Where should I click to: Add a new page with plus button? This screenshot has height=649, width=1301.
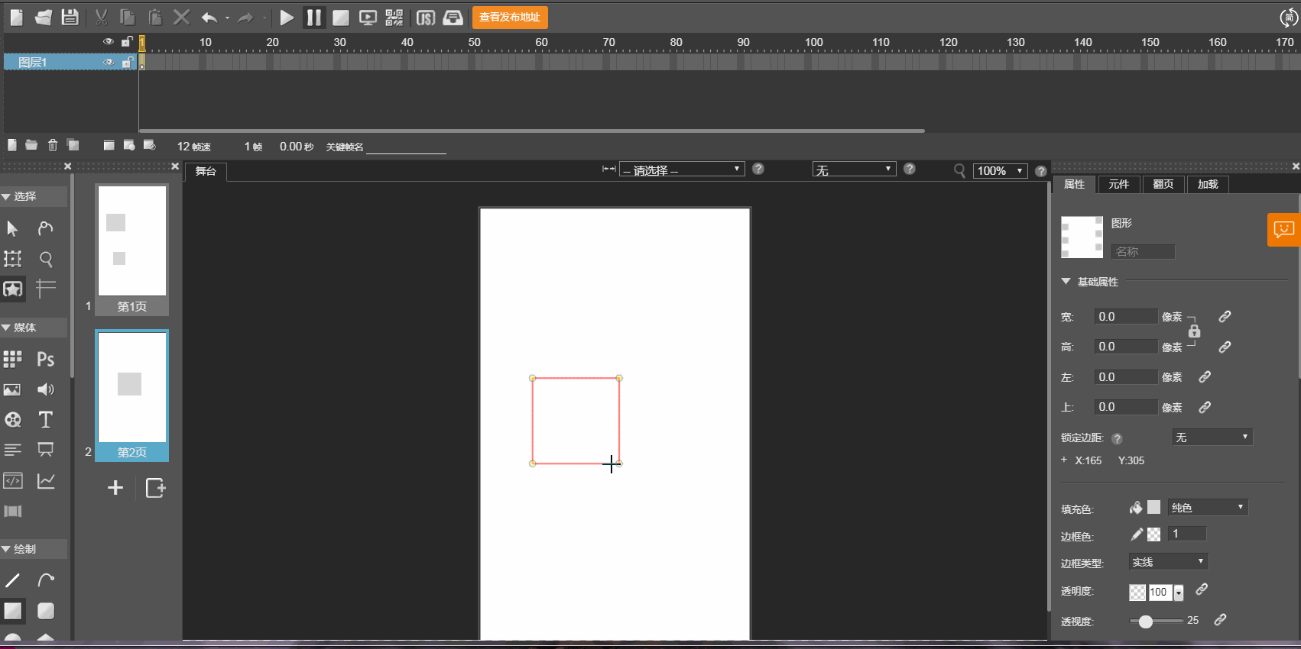pos(115,488)
